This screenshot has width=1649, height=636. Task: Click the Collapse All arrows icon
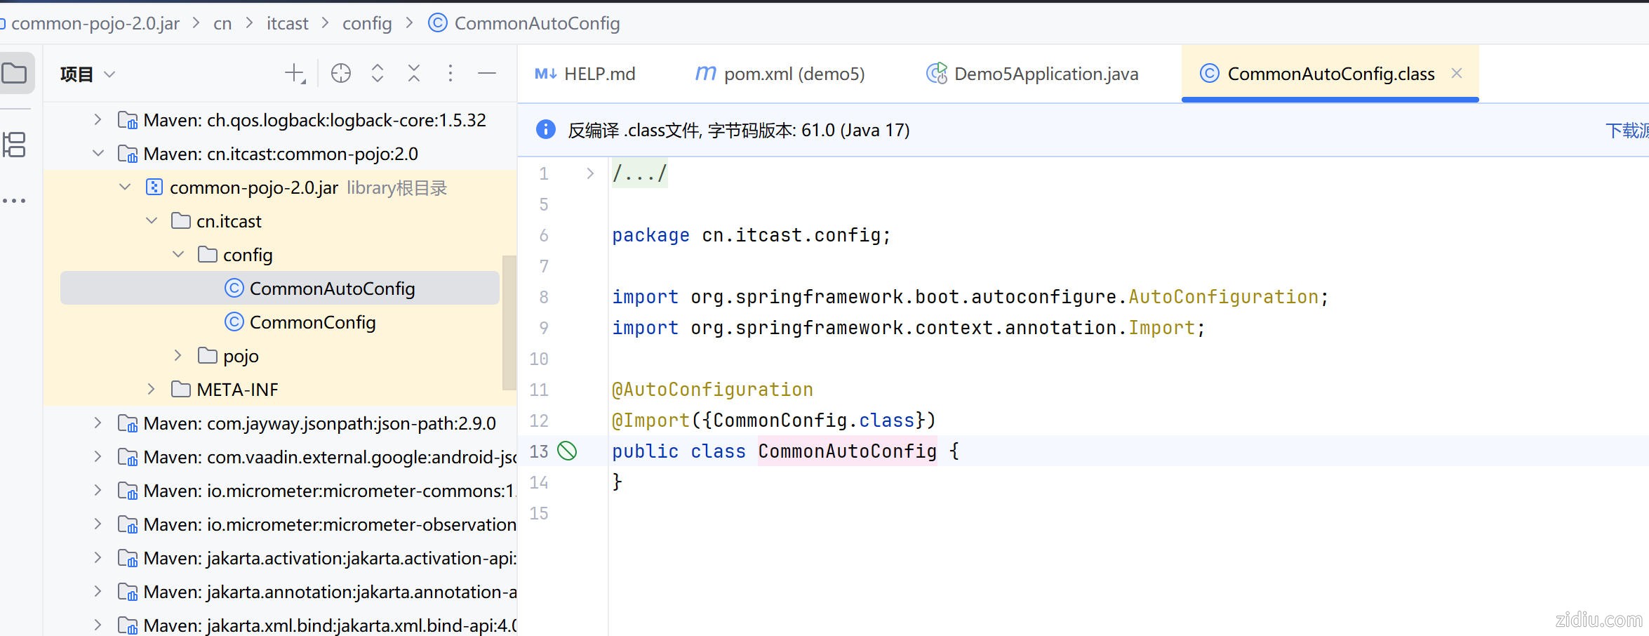click(x=414, y=74)
